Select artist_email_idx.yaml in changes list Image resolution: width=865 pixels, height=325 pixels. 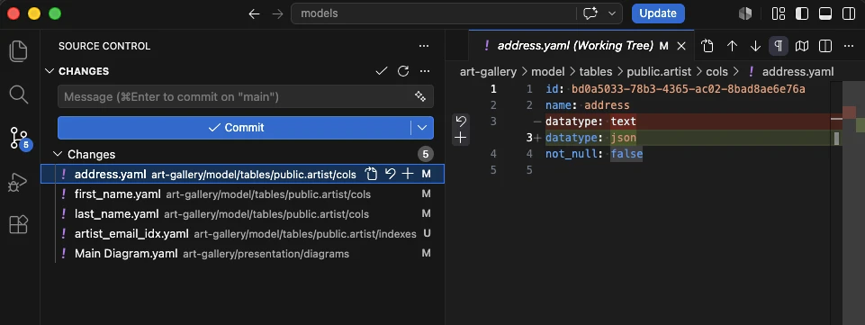[243, 234]
